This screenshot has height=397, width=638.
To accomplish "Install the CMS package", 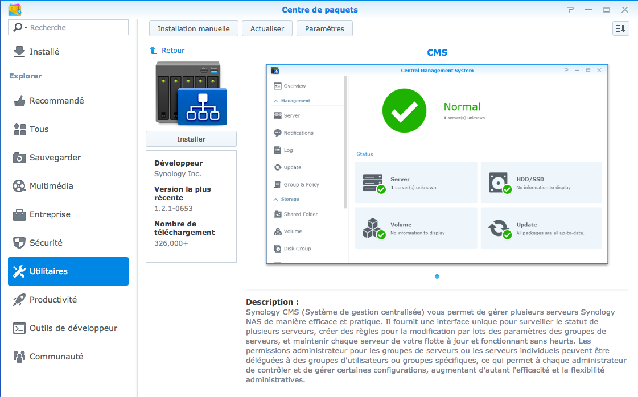I will (191, 139).
